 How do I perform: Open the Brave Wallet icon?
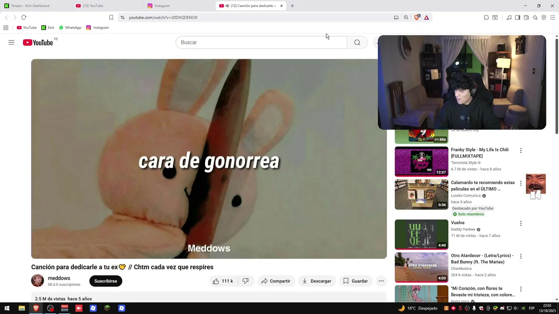(526, 17)
